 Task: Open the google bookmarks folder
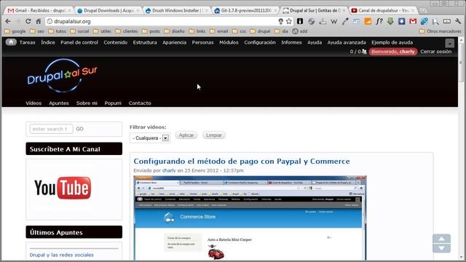coord(15,31)
